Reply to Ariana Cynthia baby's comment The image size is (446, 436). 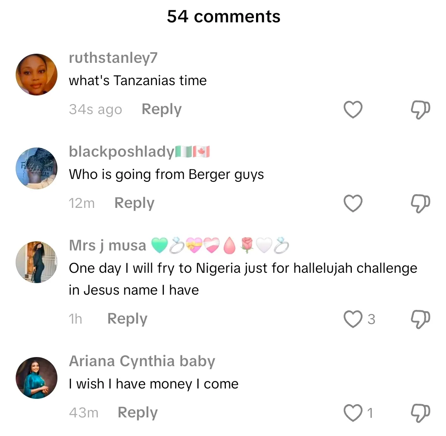(138, 412)
